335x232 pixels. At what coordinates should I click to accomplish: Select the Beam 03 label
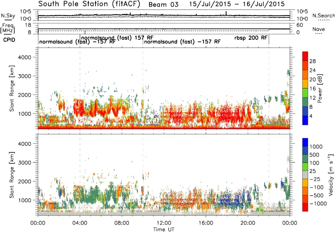click(163, 5)
